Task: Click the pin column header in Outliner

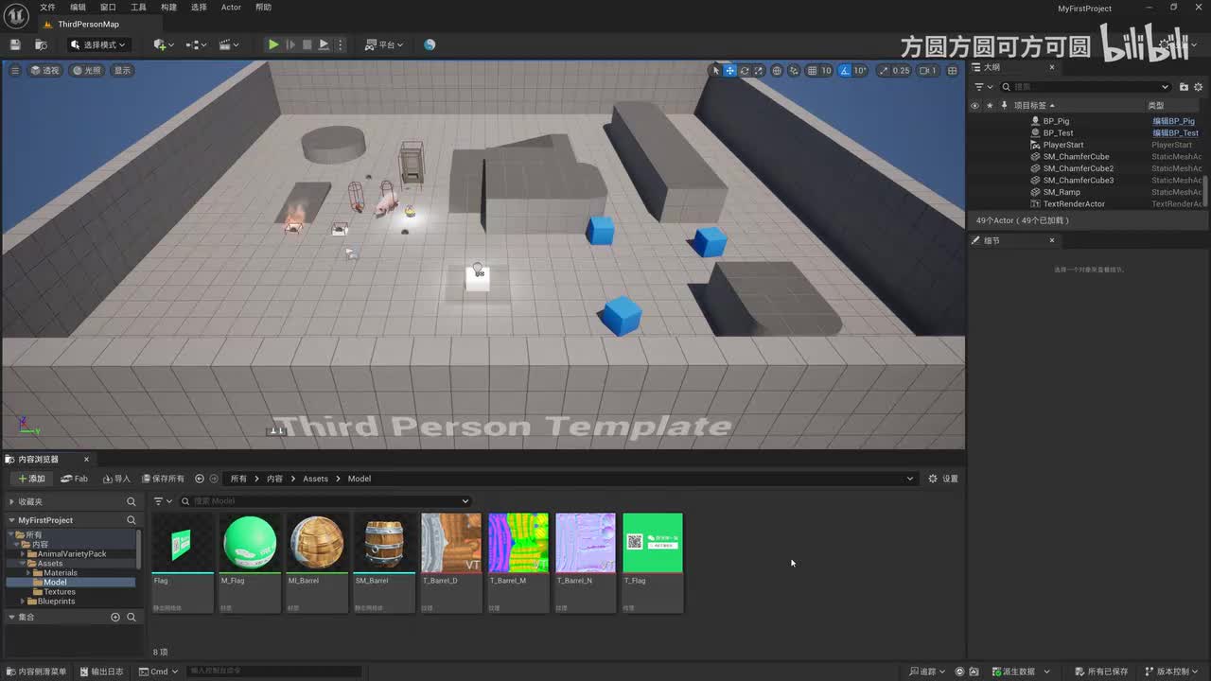Action: pyautogui.click(x=1006, y=106)
